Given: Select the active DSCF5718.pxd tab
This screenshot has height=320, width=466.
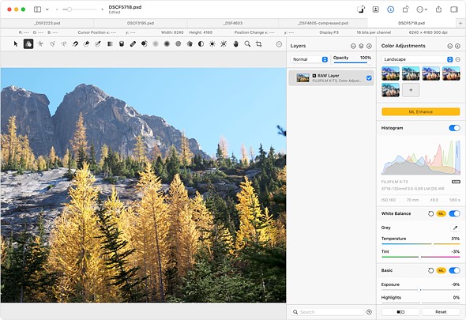Looking at the screenshot, I should (412, 23).
